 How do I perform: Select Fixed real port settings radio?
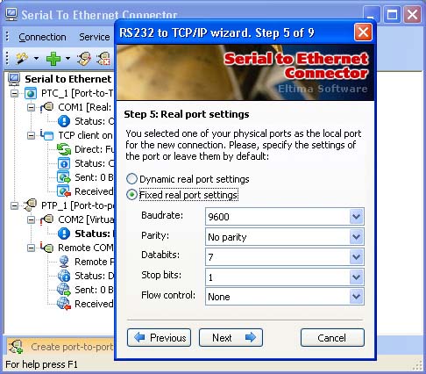131,195
